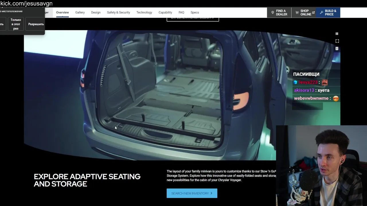This screenshot has height=206, width=367.
Task: Click username webevwbwnwme in chat
Action: click(x=311, y=98)
